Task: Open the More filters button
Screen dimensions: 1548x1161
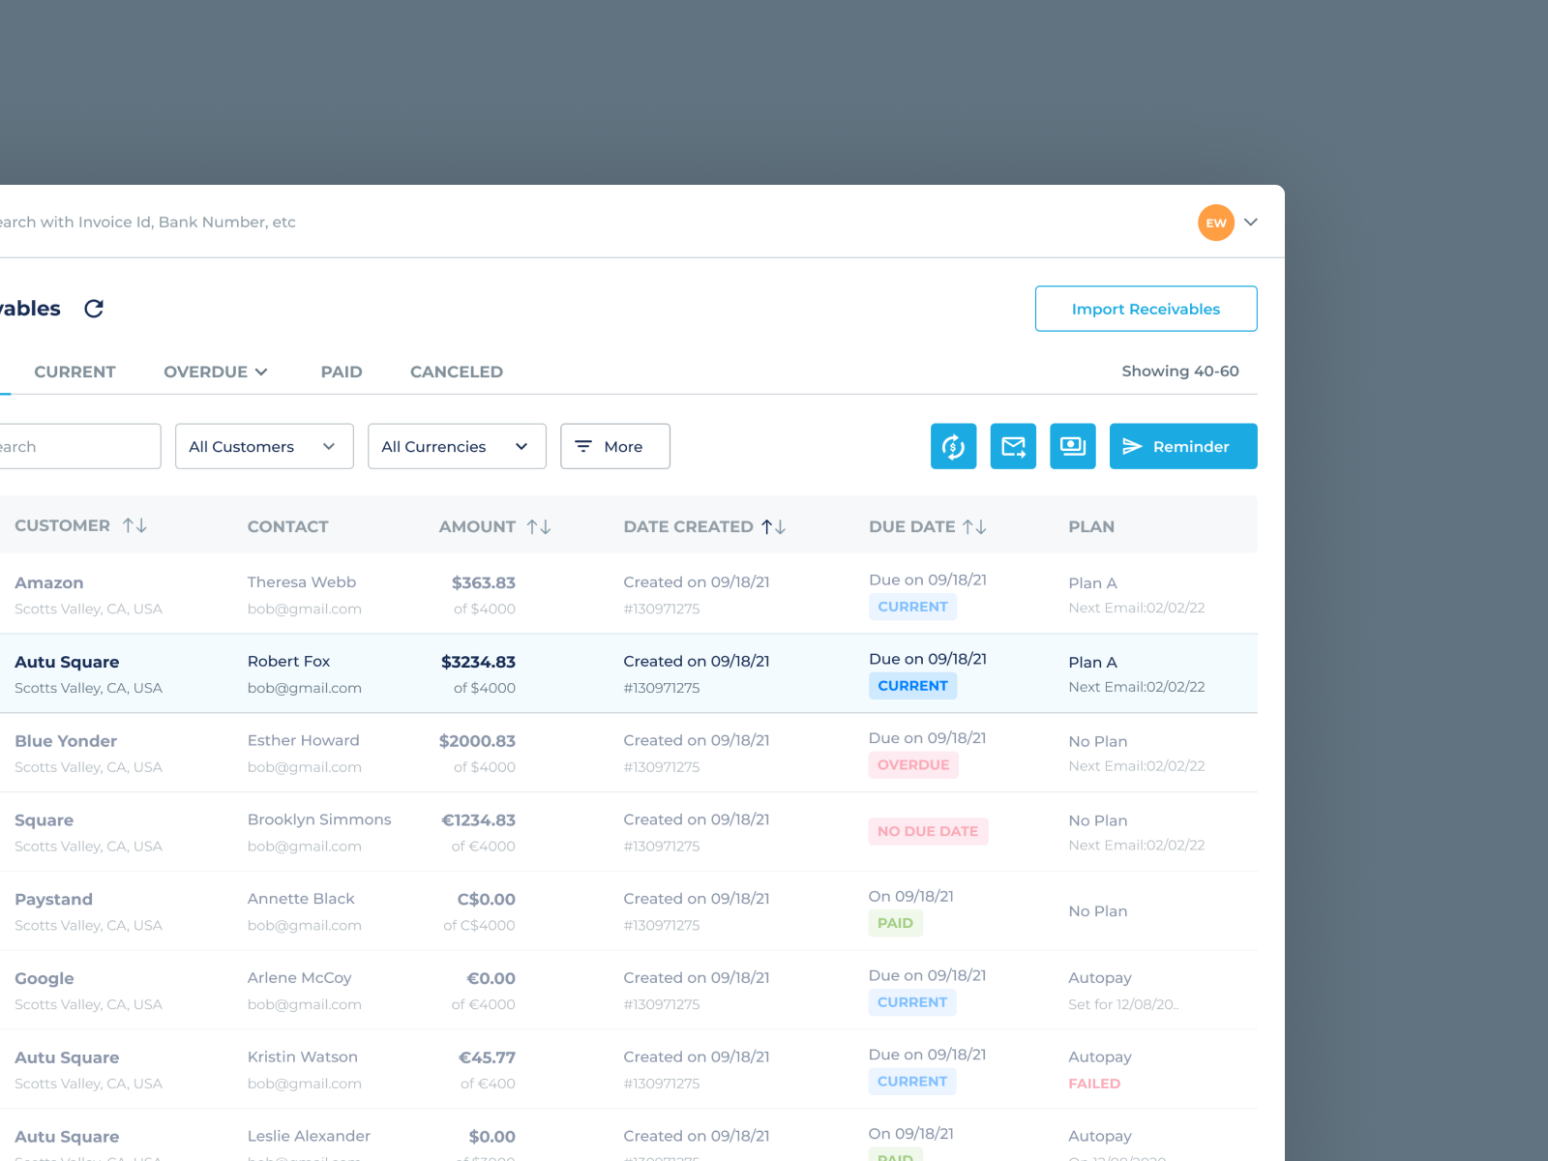Action: coord(615,446)
